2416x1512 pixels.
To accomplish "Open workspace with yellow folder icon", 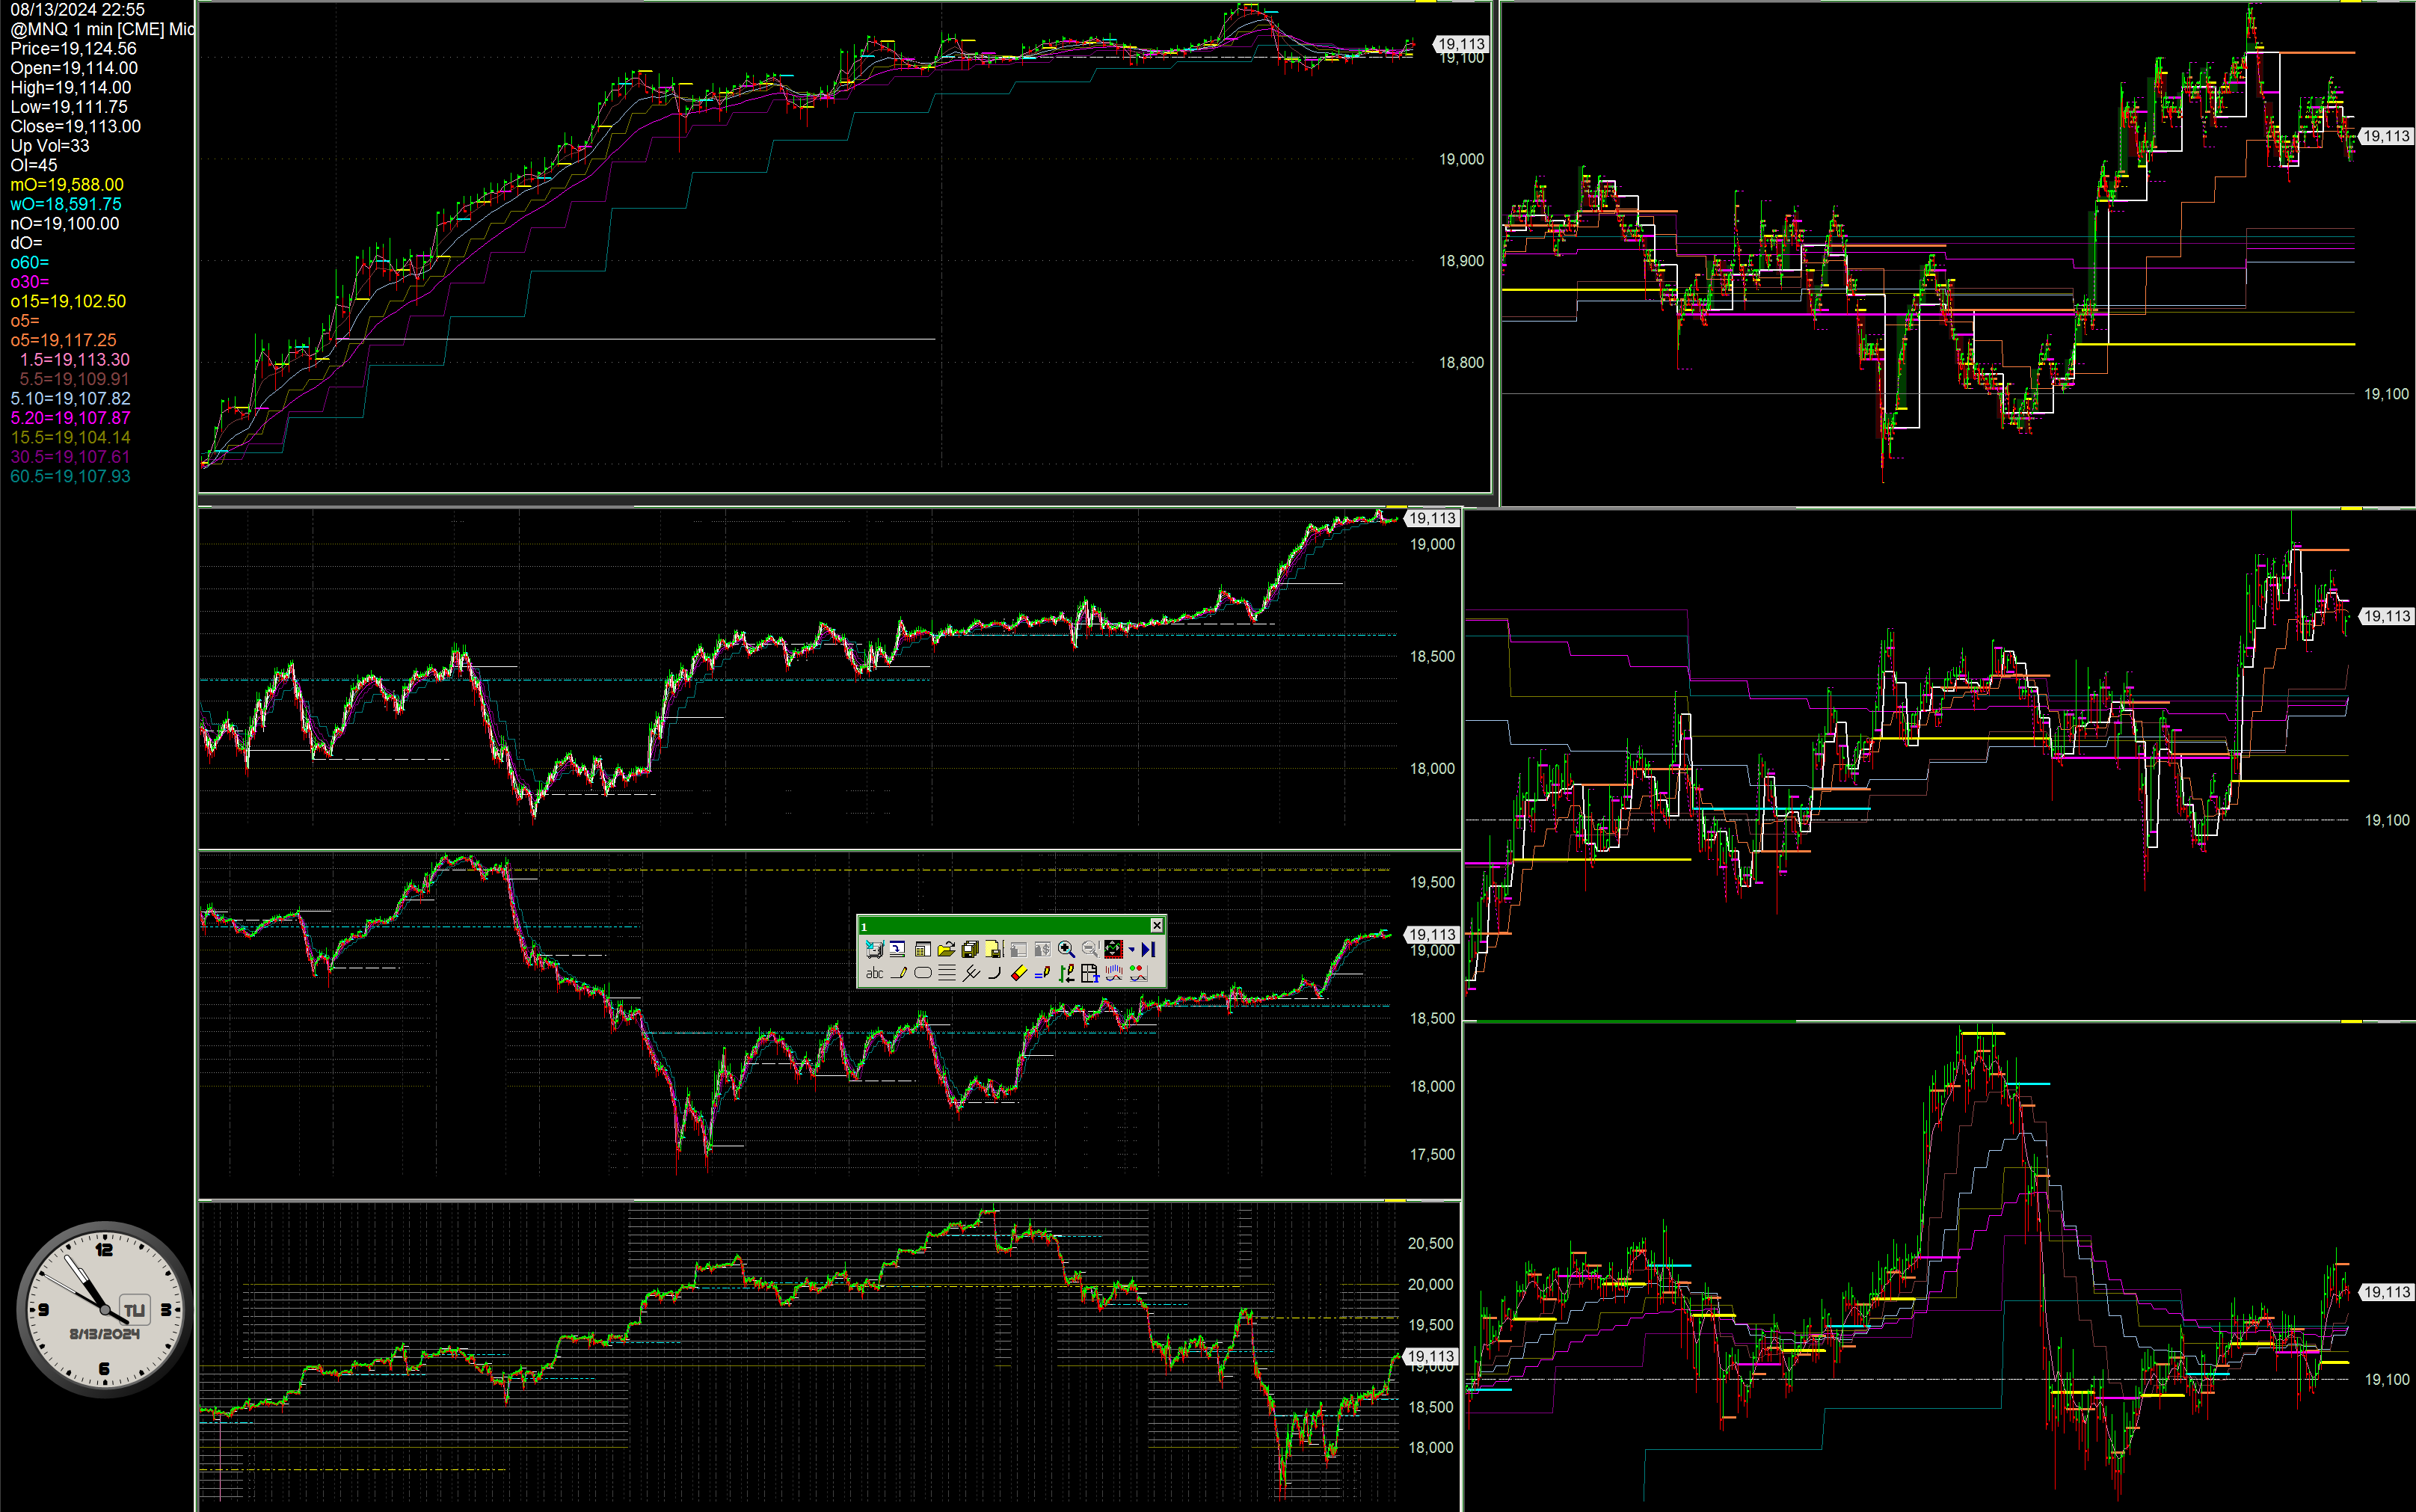I will pyautogui.click(x=946, y=949).
